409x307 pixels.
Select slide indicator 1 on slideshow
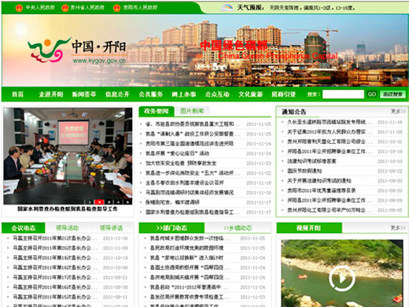tap(90, 202)
